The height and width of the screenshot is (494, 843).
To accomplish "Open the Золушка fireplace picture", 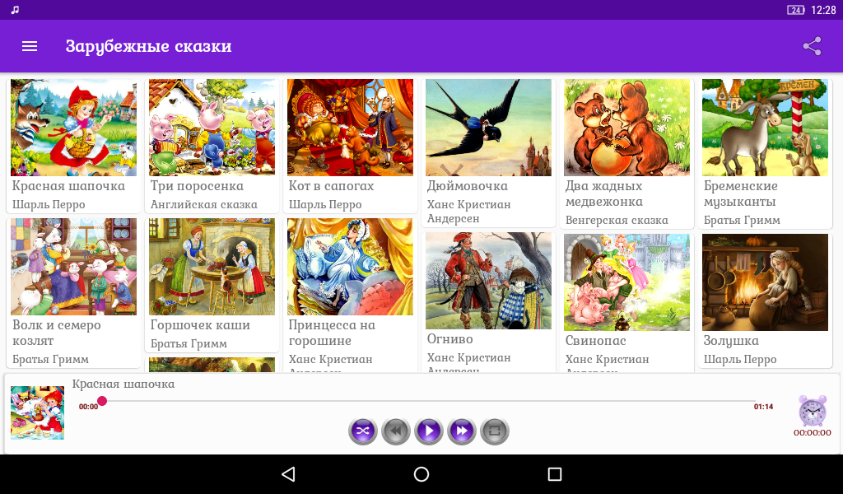I will [765, 282].
